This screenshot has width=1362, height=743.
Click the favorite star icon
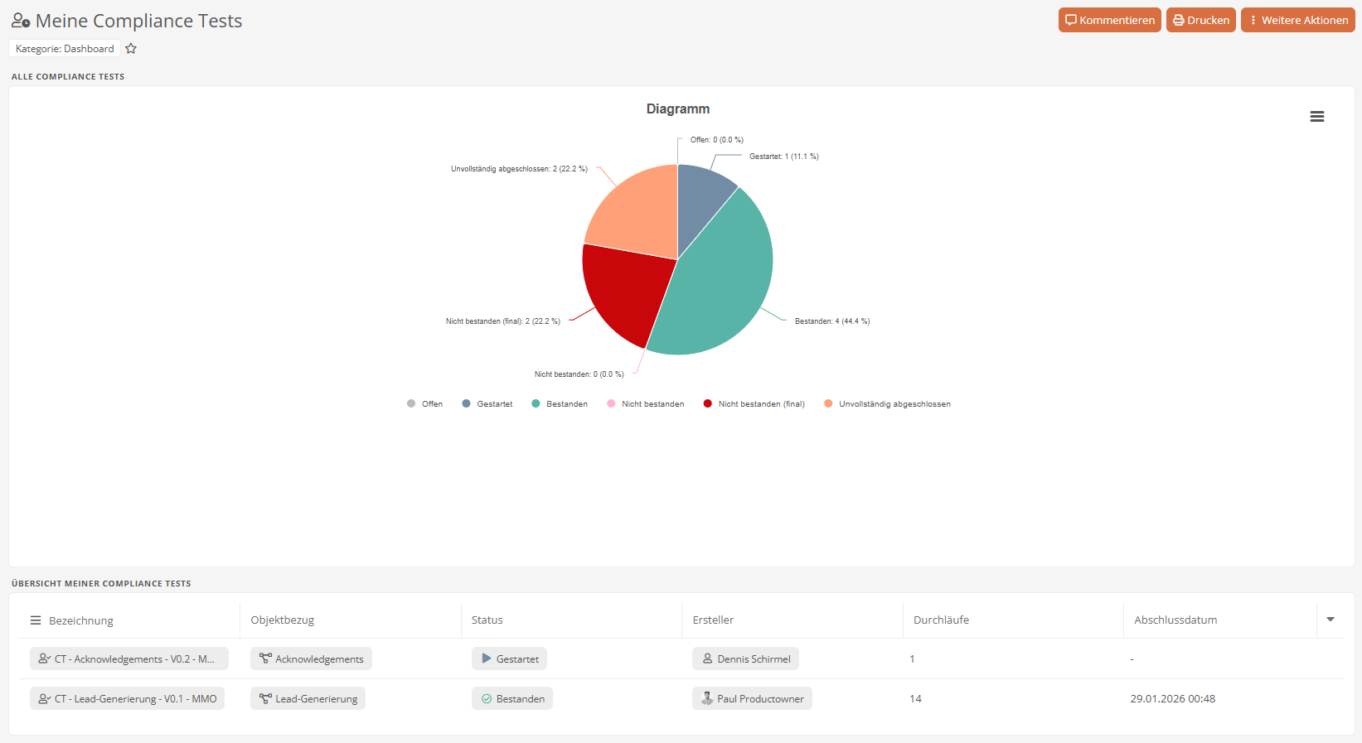(x=131, y=49)
